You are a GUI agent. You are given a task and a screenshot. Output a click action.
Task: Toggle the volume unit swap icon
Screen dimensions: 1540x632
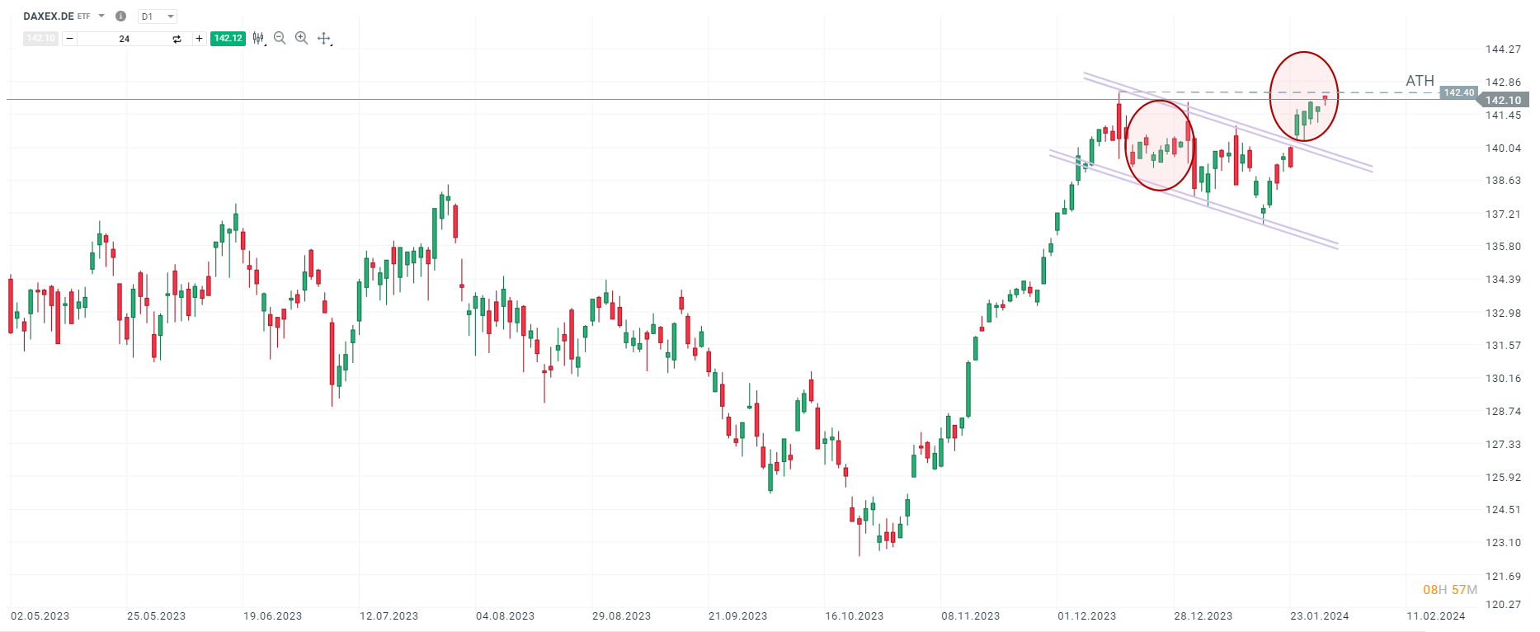[x=177, y=39]
